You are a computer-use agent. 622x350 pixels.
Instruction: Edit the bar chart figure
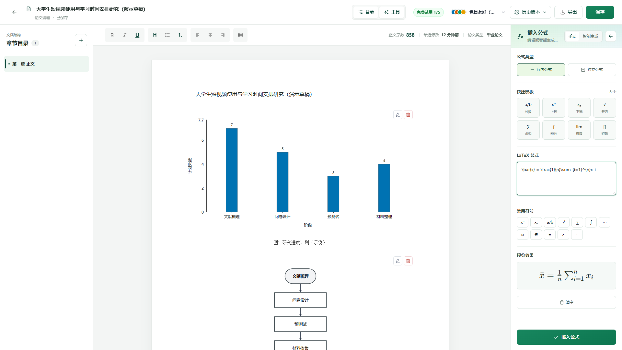(398, 115)
